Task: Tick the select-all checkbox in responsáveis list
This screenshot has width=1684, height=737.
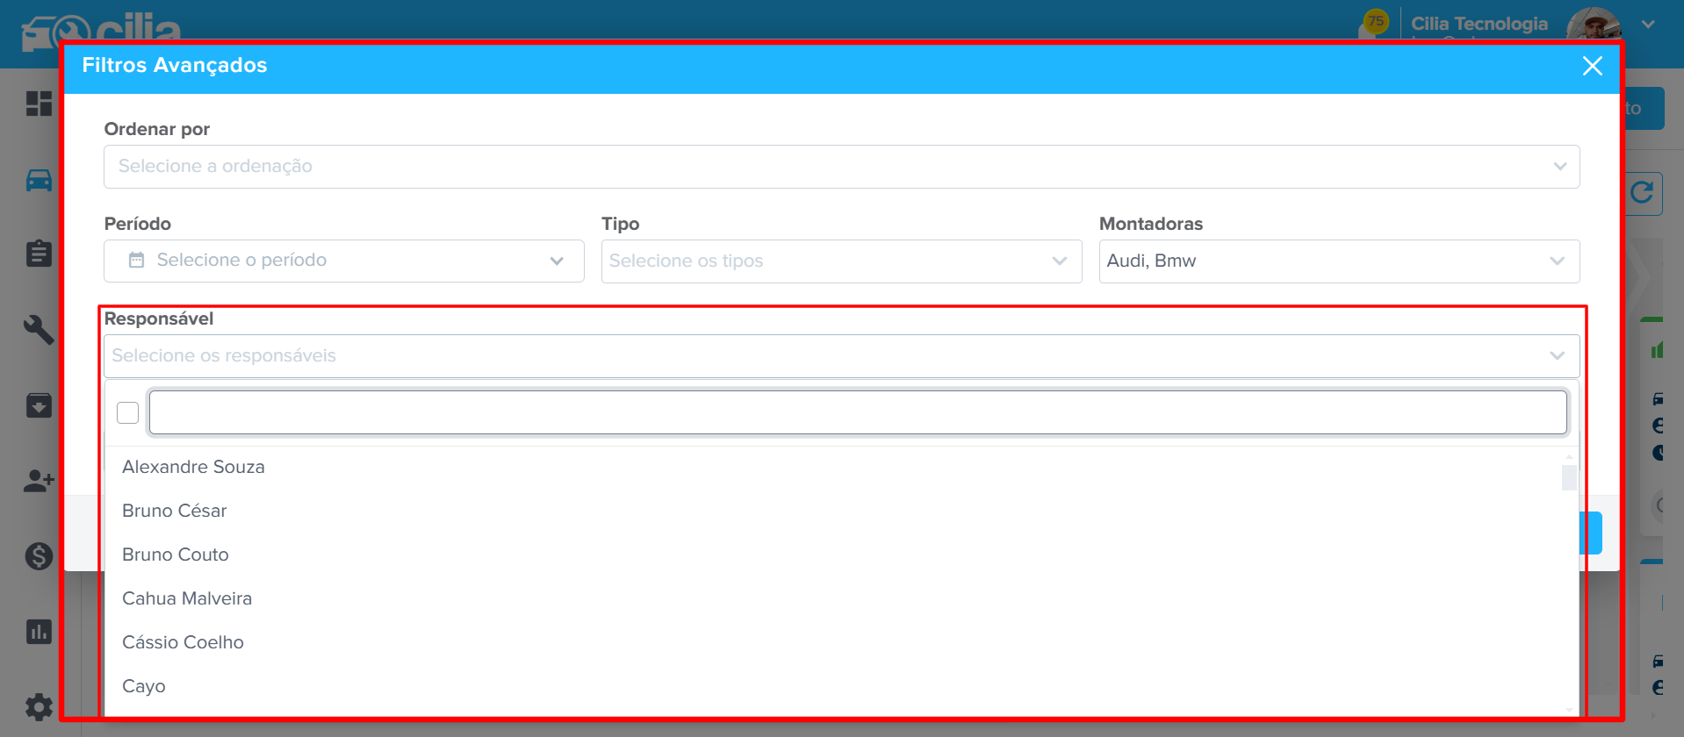Action: pos(128,412)
